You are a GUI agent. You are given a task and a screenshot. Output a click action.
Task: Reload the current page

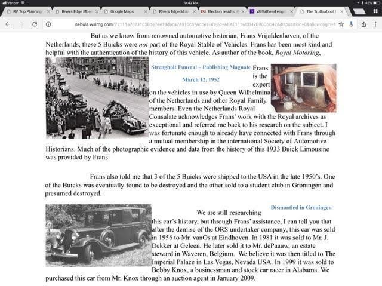click(x=35, y=24)
